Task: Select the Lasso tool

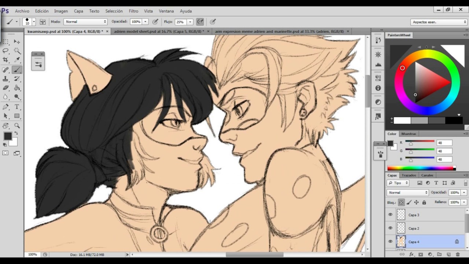Action: (x=6, y=51)
